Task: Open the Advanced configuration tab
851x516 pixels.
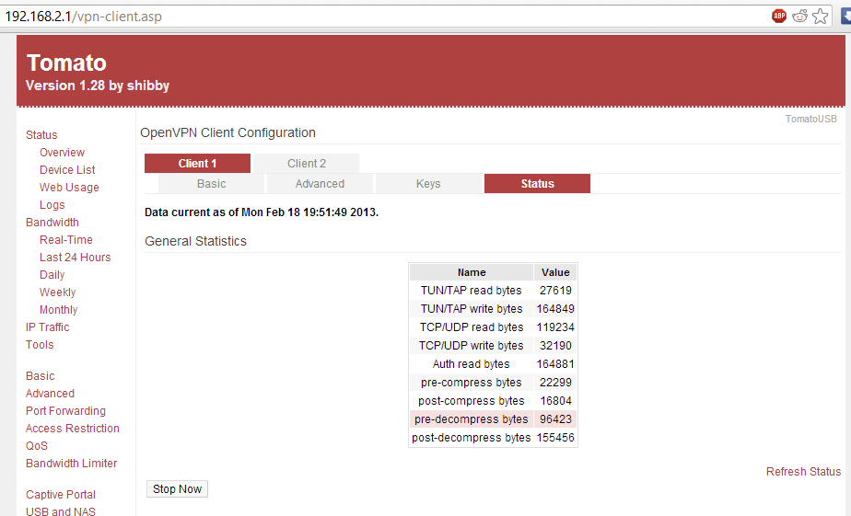Action: 320,184
